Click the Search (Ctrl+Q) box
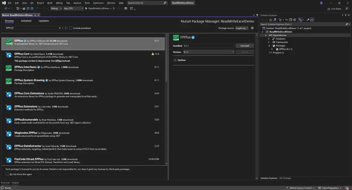The width and height of the screenshot is (352, 190). tap(147, 3)
